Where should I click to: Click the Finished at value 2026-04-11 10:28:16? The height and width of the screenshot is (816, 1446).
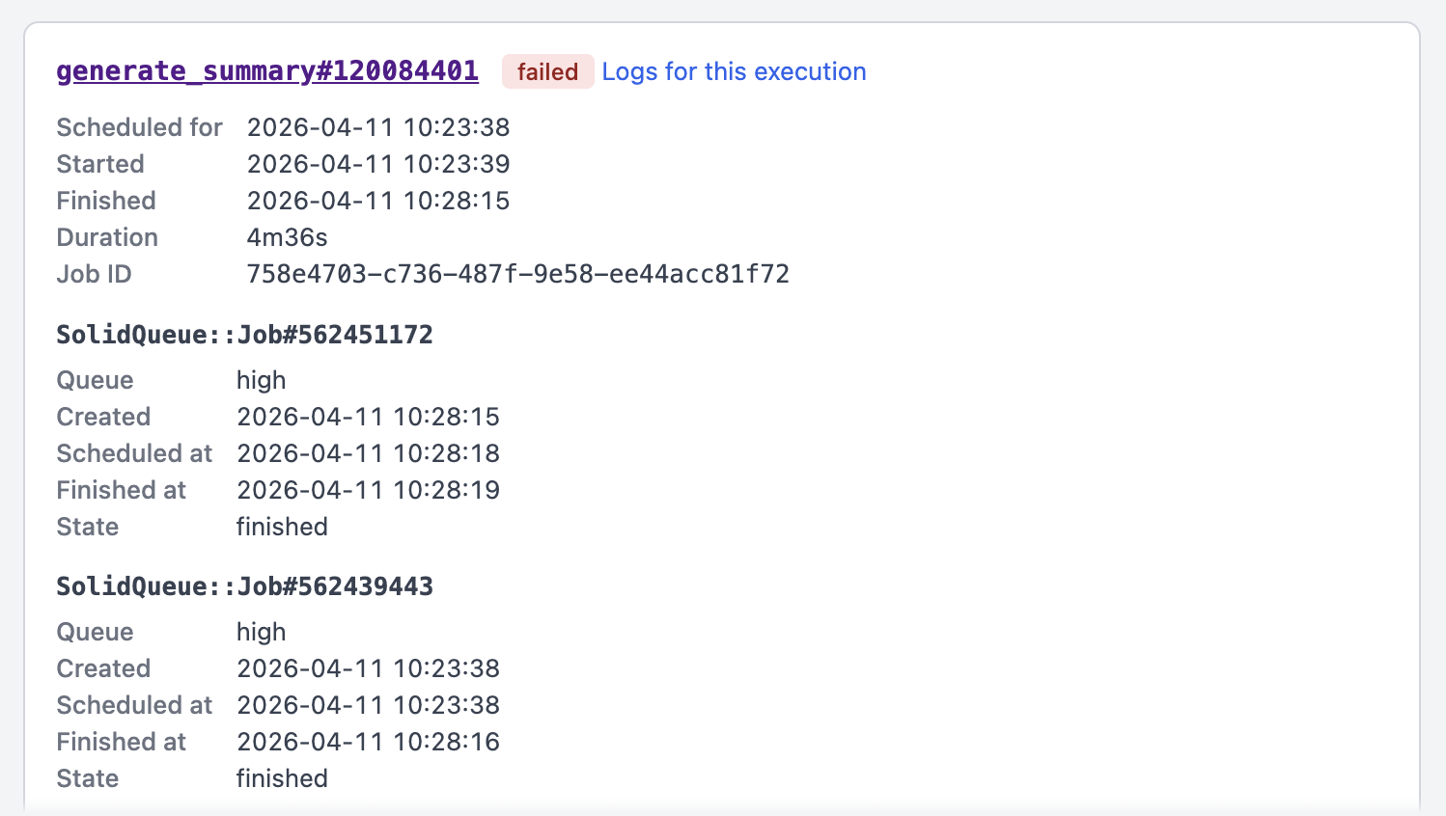point(368,741)
